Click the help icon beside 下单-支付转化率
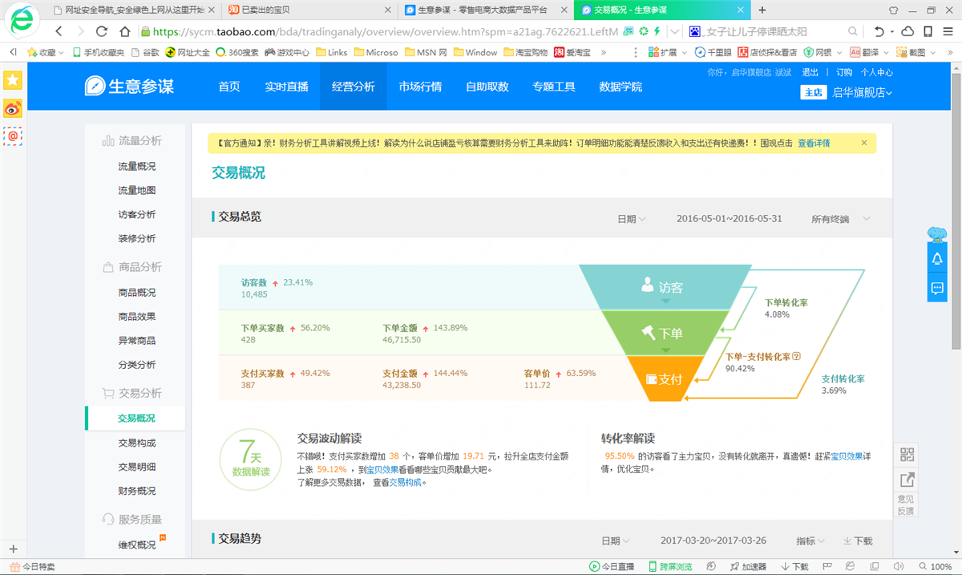 pyautogui.click(x=796, y=358)
